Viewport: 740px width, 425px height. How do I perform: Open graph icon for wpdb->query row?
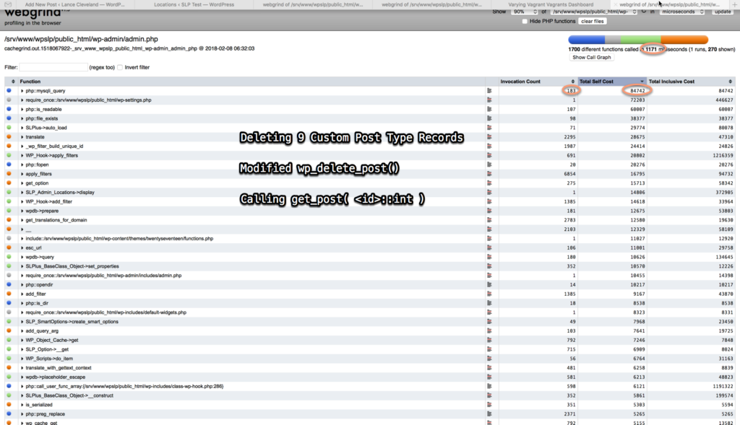[489, 257]
